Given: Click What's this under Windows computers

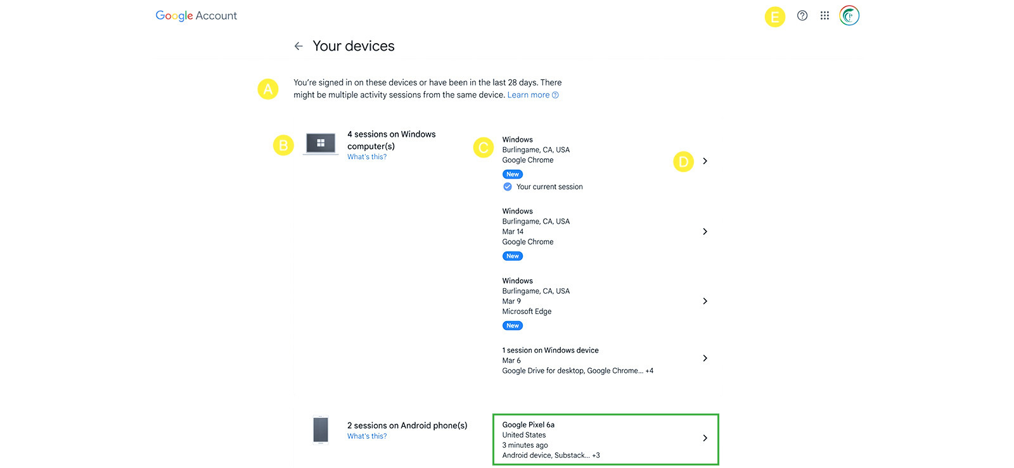Looking at the screenshot, I should tap(367, 157).
